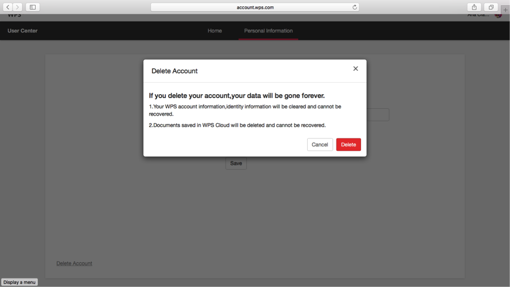The height and width of the screenshot is (287, 510).
Task: Click the partially hidden input field
Action: click(x=377, y=115)
